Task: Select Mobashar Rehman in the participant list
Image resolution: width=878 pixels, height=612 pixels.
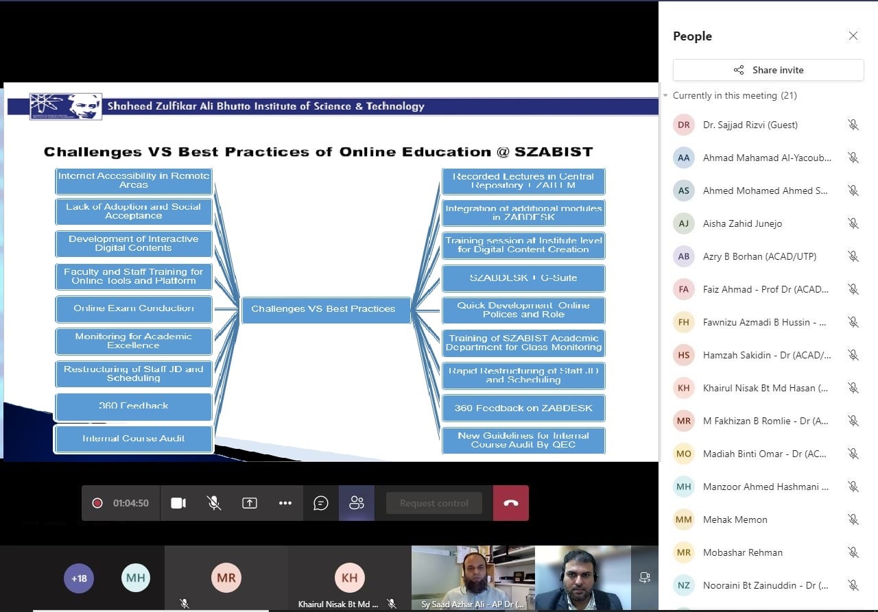Action: (742, 552)
